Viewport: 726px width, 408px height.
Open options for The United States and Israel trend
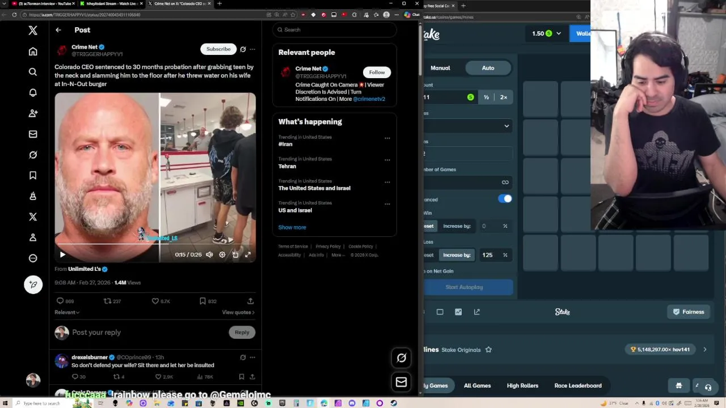[x=387, y=182]
